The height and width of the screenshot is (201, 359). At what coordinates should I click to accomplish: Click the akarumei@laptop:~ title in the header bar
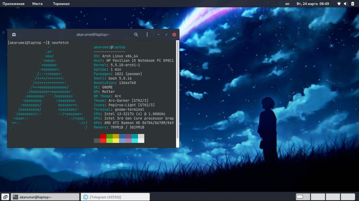coord(93,35)
